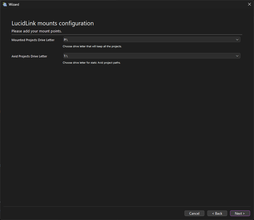Click the separator line under the subtitle
The image size is (254, 220).
click(127, 35)
